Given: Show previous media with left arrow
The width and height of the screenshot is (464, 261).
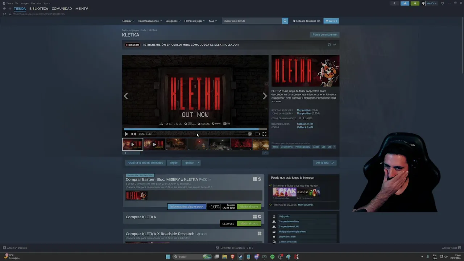Looking at the screenshot, I should tap(126, 96).
